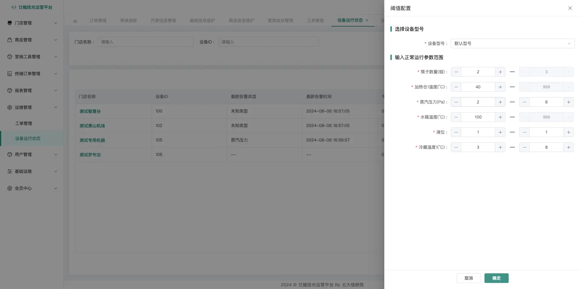Decrease 加热仓1温度 minimum value with minus
The height and width of the screenshot is (289, 581).
tap(456, 87)
